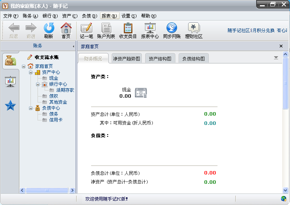Collapse the 银行中心 tree node
The height and width of the screenshot is (205, 290).
pos(38,84)
